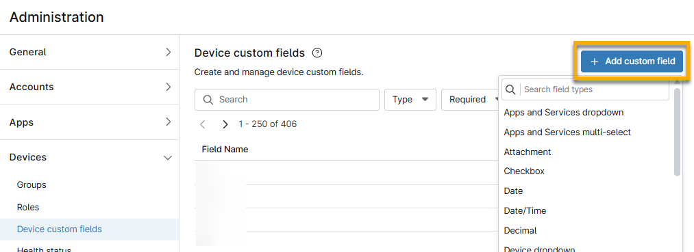The width and height of the screenshot is (694, 252).
Task: Click the magnifier icon in Search box
Action: pos(208,99)
